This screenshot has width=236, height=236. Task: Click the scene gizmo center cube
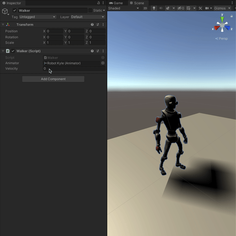(x=222, y=25)
